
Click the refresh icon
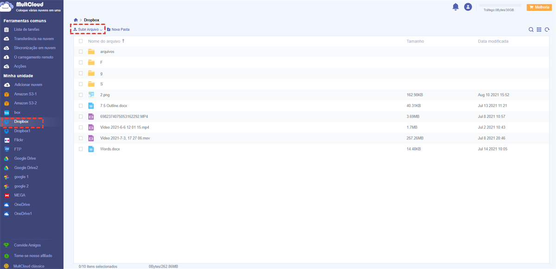coord(547,29)
